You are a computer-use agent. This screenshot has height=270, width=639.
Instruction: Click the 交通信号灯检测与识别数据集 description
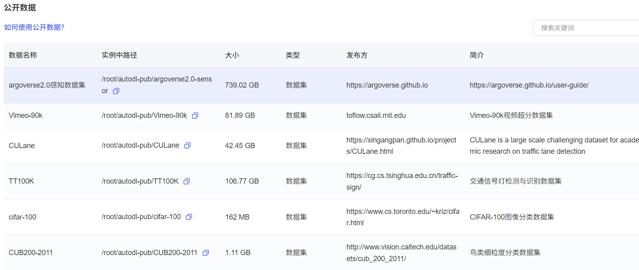[x=516, y=181]
